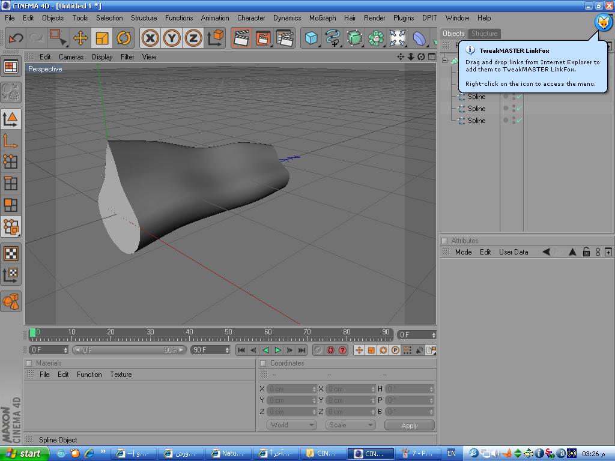
Task: Go to end of animation
Action: [301, 350]
